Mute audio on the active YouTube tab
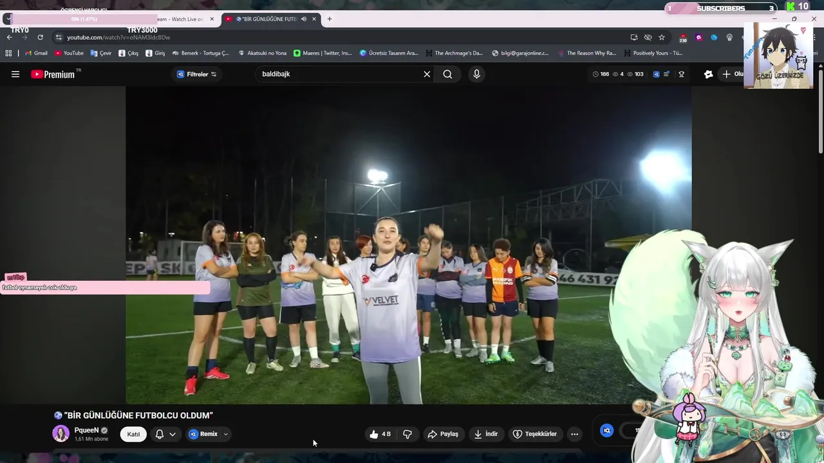The image size is (824, 463). [x=303, y=19]
